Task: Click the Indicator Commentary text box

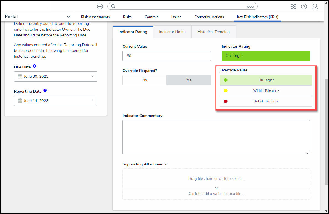Action: (216, 137)
